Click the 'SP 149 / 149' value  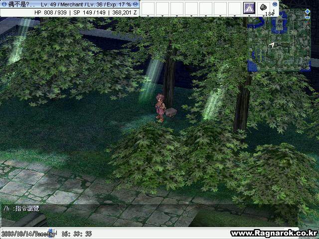point(90,12)
